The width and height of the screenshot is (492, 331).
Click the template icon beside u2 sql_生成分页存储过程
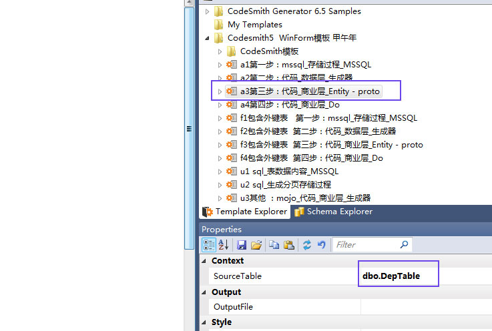pos(232,184)
